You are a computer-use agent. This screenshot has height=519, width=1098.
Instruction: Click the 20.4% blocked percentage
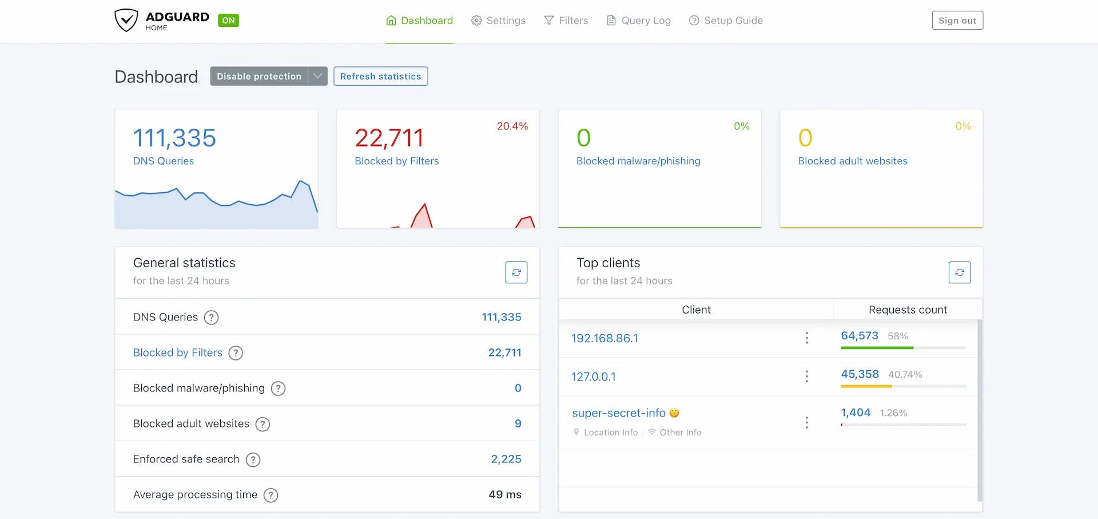(x=512, y=126)
